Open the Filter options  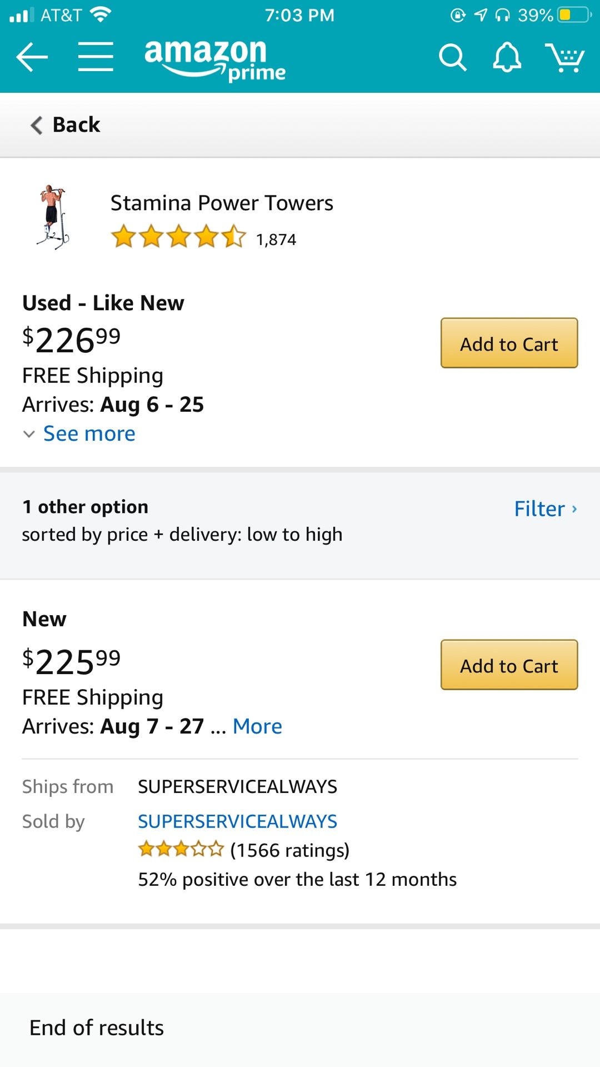(x=545, y=508)
